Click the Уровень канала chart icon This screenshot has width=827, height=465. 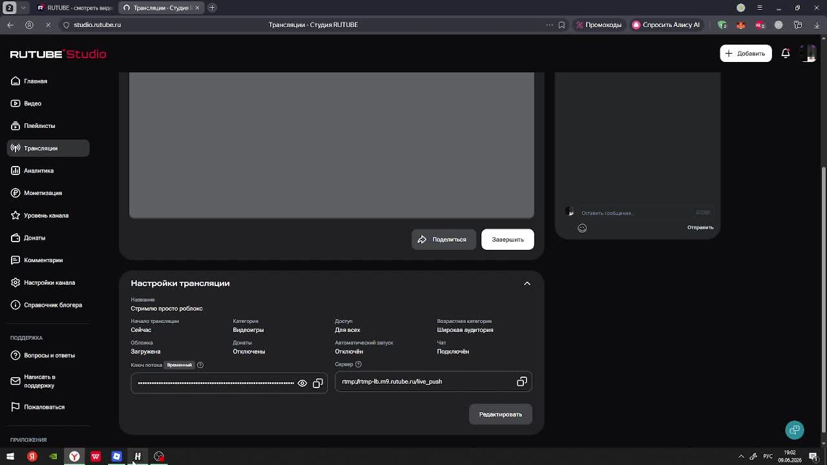pyautogui.click(x=16, y=215)
